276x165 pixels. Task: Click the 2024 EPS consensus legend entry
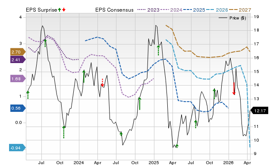click(x=171, y=10)
